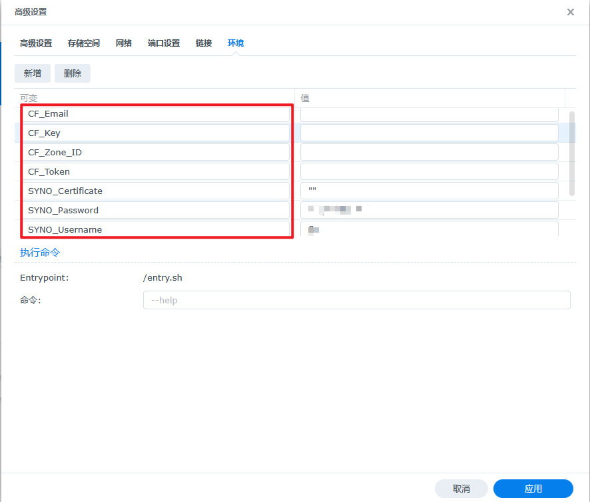The image size is (590, 502).
Task: Edit the CF_Zone_ID variable name field
Action: [156, 152]
